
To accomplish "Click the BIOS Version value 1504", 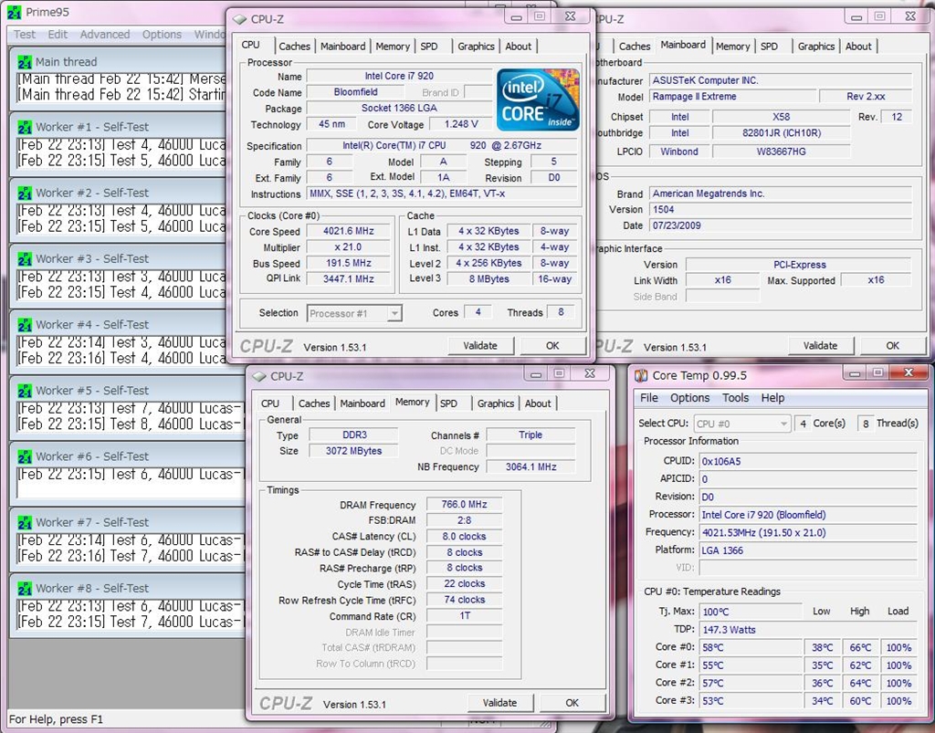I will coord(781,210).
